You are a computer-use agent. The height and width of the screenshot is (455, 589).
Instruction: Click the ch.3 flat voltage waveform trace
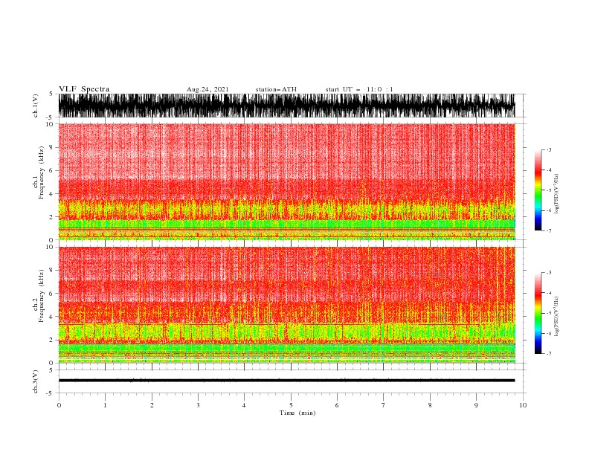click(287, 381)
